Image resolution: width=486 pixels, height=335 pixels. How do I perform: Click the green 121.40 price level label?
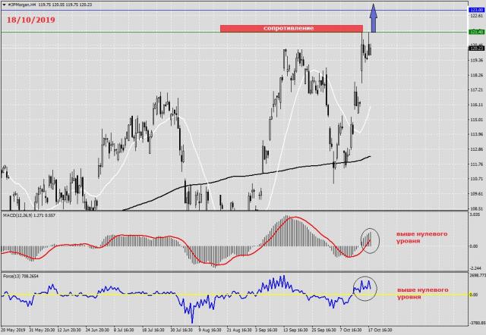[x=476, y=33]
